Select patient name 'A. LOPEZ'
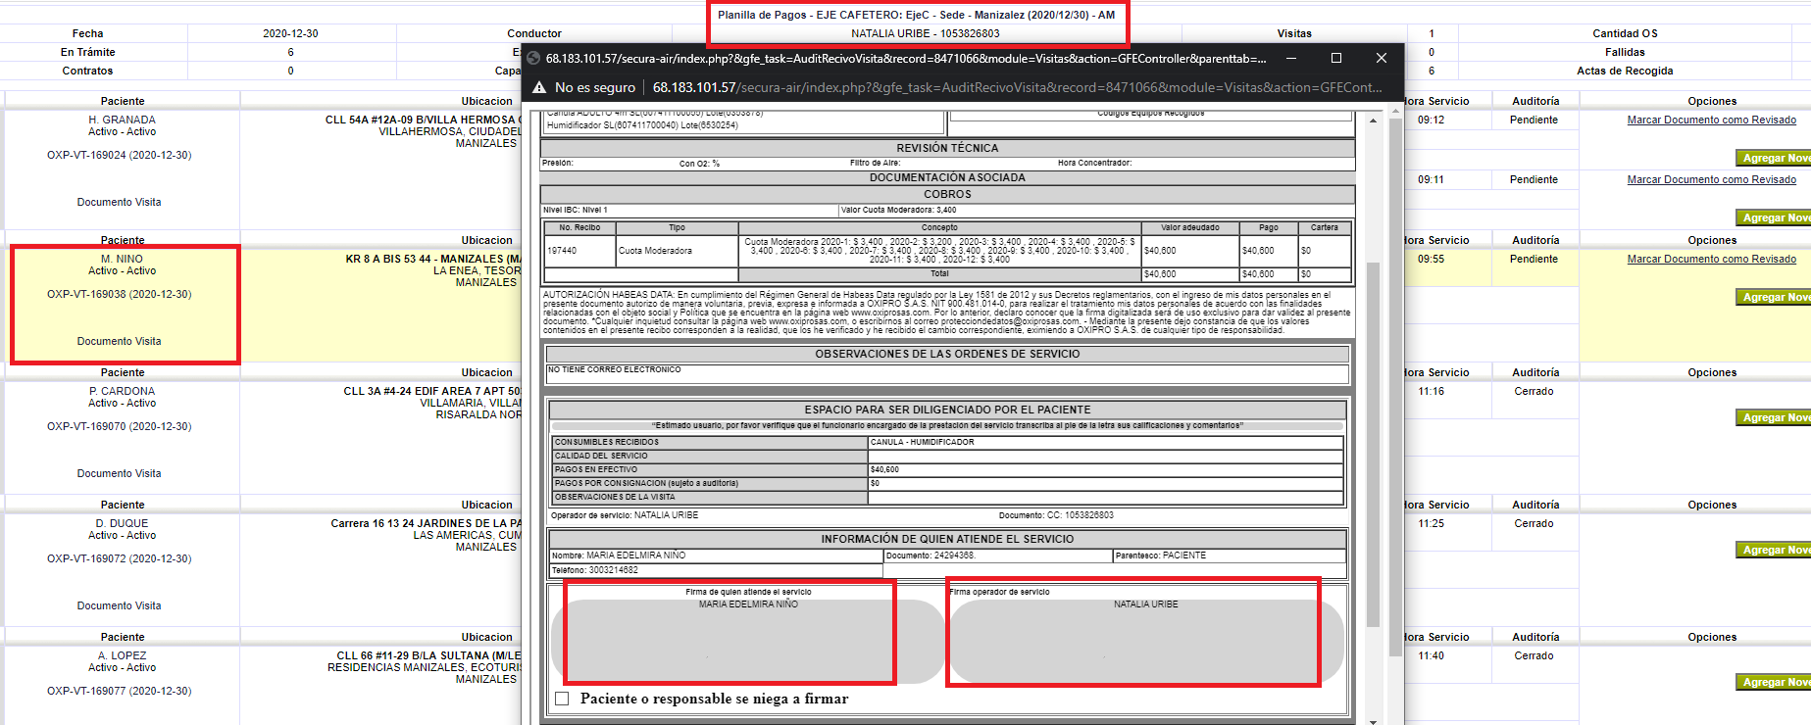The height and width of the screenshot is (725, 1811). [x=123, y=655]
